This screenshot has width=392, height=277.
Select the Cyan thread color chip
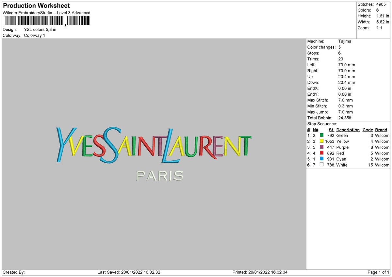coord(322,159)
